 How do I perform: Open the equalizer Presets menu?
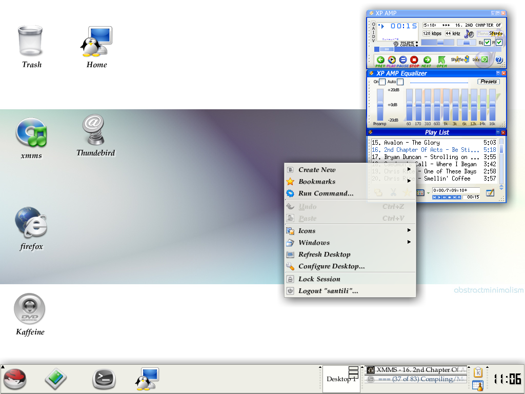489,82
